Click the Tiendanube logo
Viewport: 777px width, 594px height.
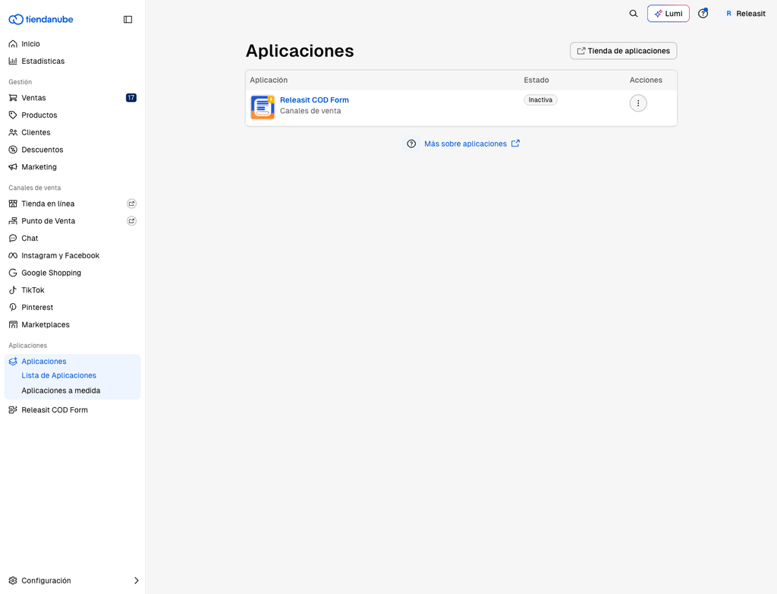tap(41, 19)
